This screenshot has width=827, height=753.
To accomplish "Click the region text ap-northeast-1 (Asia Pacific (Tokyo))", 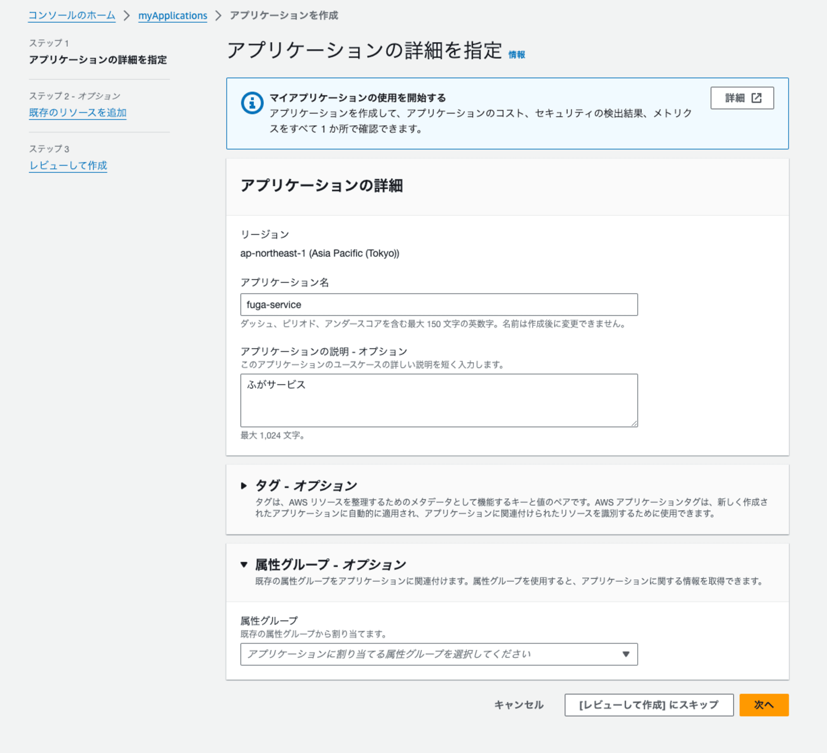I will click(x=320, y=253).
